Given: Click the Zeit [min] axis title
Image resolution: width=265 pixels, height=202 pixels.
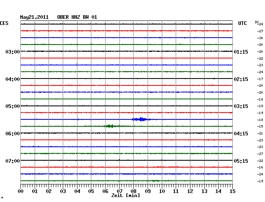Looking at the screenshot, I should (x=126, y=195).
